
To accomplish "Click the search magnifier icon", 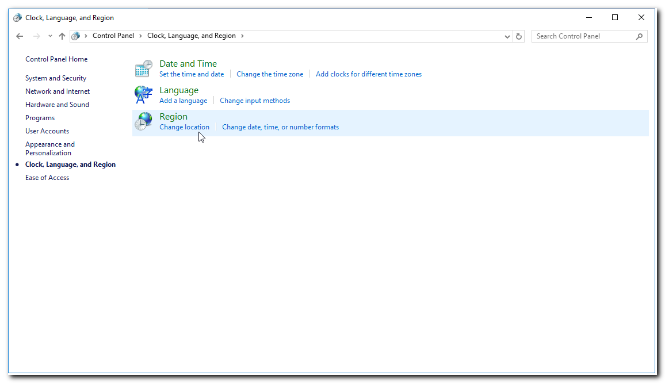I will [x=639, y=36].
